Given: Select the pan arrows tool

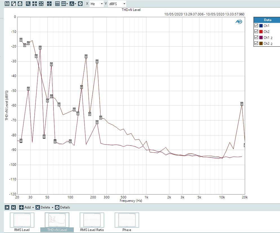Looking at the screenshot, I should pos(34,4).
